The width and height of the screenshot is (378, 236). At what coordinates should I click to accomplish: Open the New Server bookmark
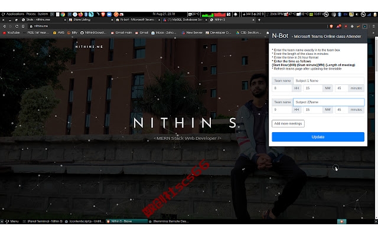[x=192, y=33]
